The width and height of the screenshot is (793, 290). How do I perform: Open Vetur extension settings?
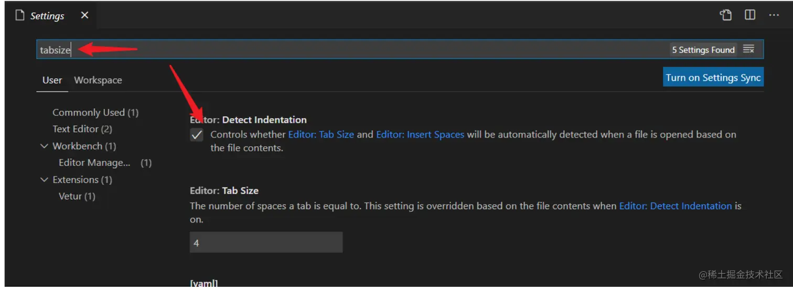click(77, 196)
